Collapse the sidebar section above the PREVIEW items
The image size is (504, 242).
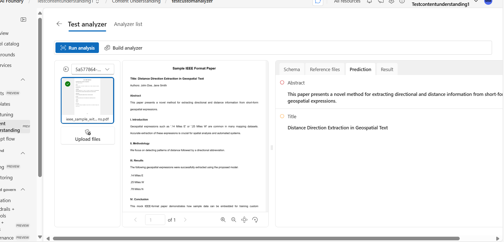tap(23, 79)
